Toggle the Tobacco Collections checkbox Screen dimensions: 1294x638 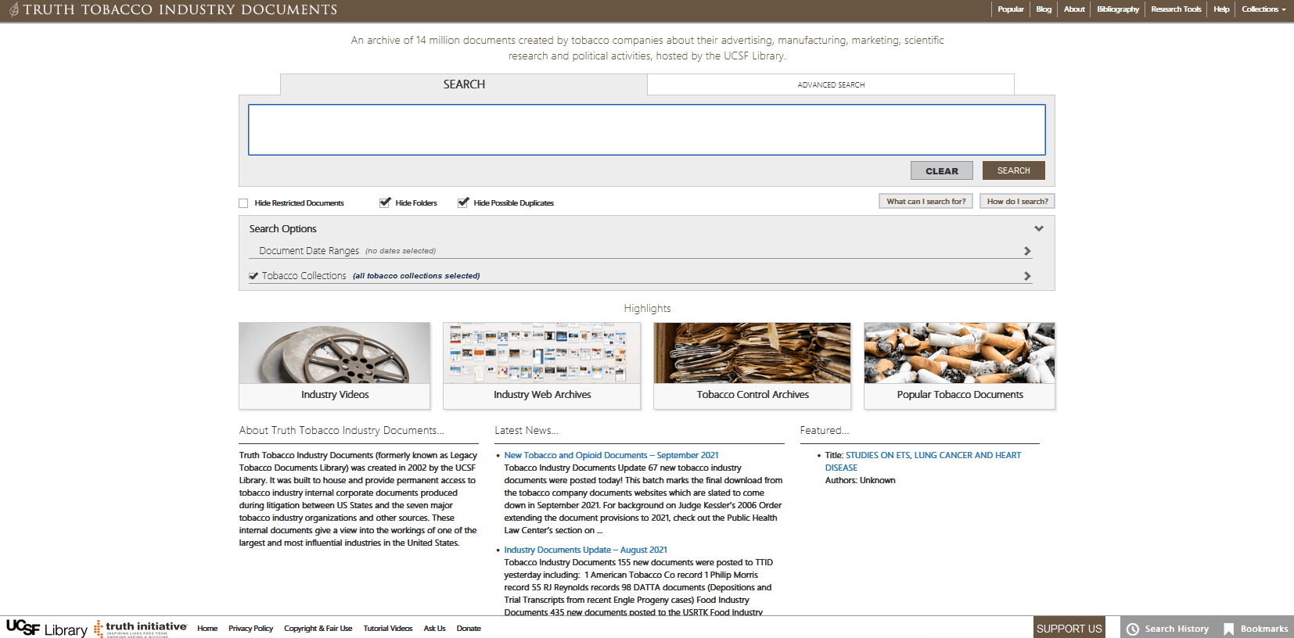[253, 276]
